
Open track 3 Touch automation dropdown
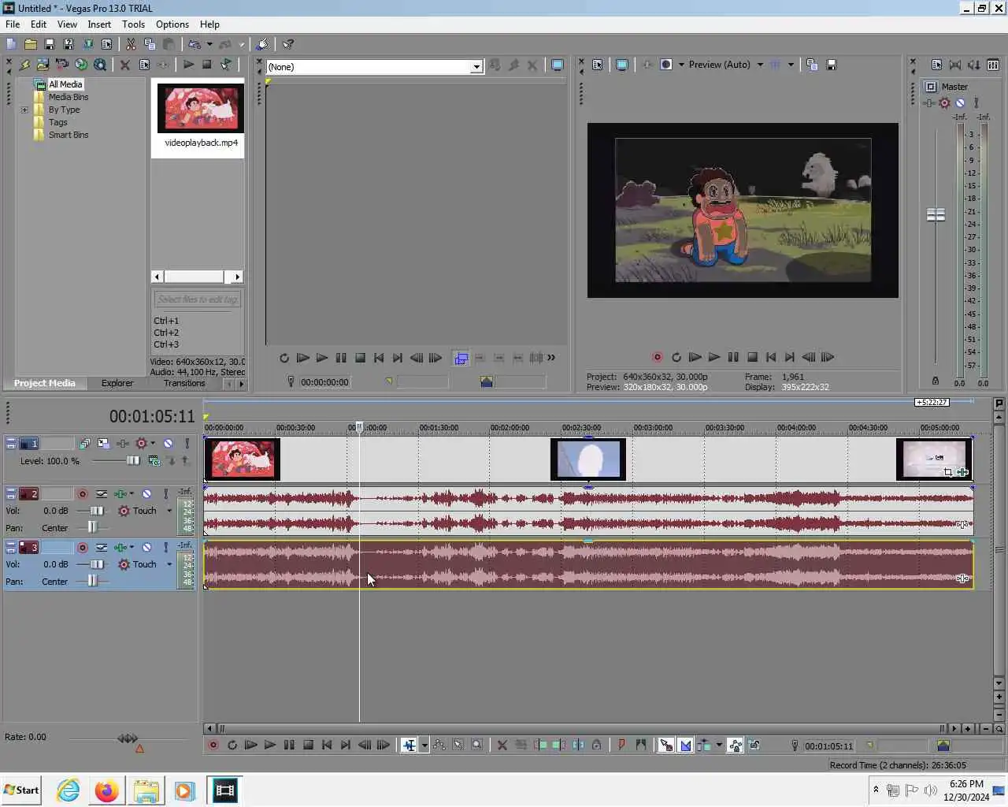click(x=169, y=564)
